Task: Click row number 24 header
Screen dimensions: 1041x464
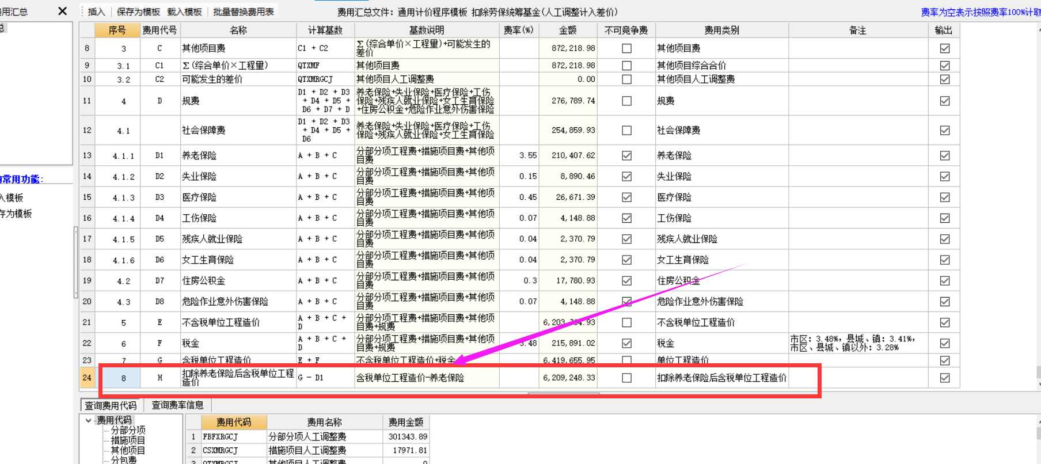Action: coord(87,378)
